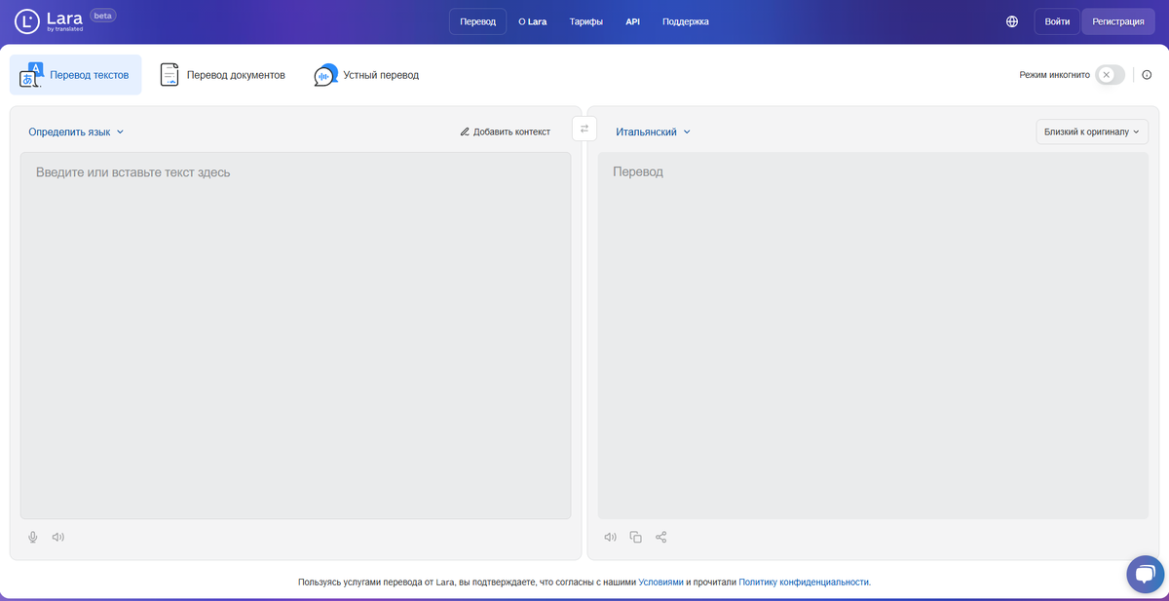Share the translation using the share icon
The width and height of the screenshot is (1169, 601).
pos(660,536)
